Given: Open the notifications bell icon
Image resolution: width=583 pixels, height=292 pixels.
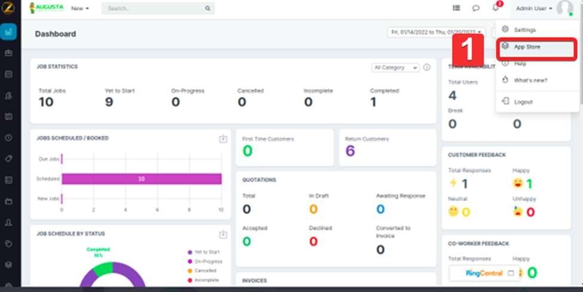Looking at the screenshot, I should pyautogui.click(x=495, y=8).
